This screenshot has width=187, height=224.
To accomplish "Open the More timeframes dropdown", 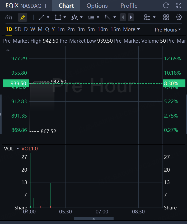I will coord(132,29).
